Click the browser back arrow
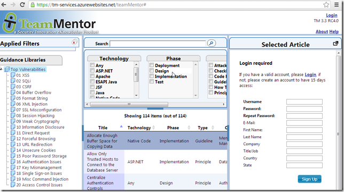The height and width of the screenshot is (192, 344). tap(4, 5)
